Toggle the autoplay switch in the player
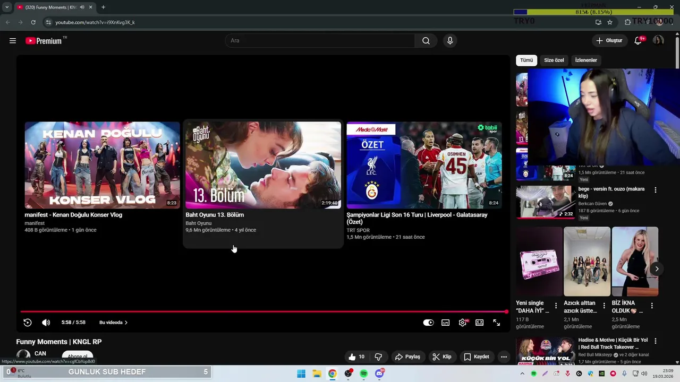 [428, 323]
